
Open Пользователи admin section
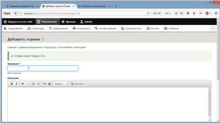[x=131, y=28]
